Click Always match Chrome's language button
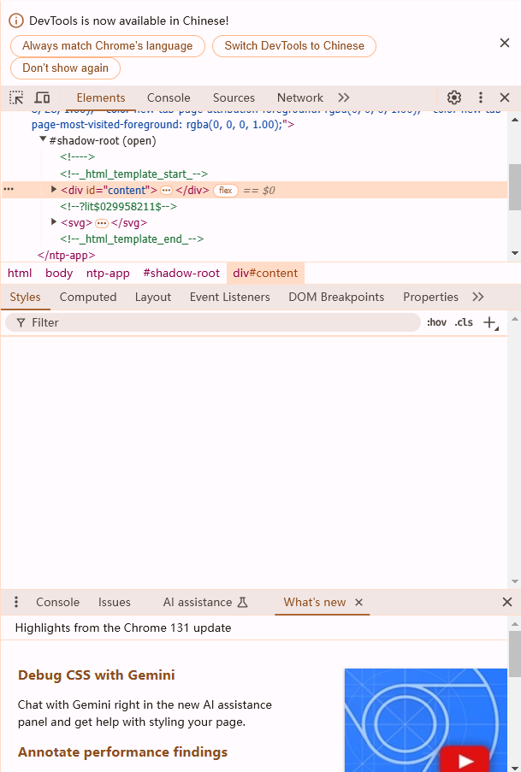The height and width of the screenshot is (772, 521). click(x=108, y=46)
